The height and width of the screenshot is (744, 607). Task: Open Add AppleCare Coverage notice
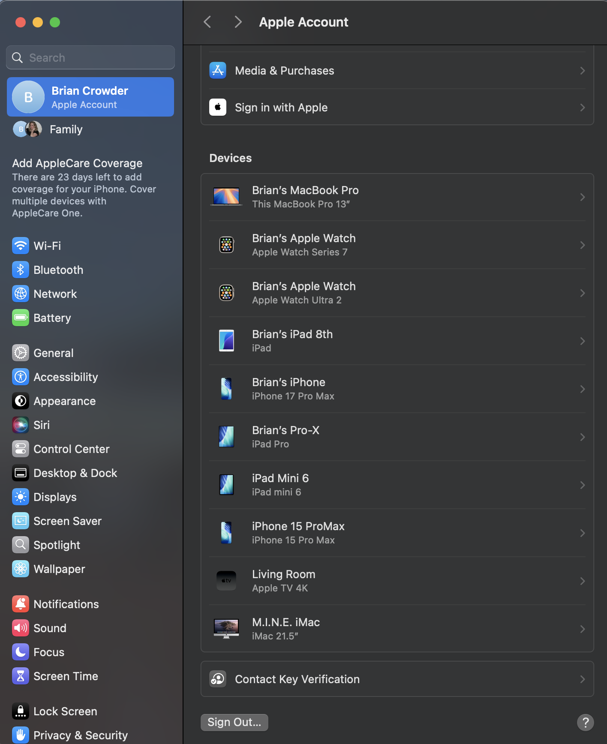(84, 188)
